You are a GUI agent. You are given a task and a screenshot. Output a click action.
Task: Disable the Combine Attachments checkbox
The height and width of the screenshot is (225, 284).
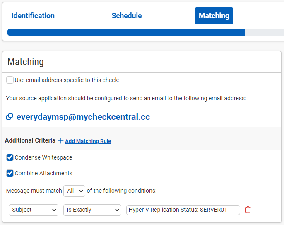10,173
